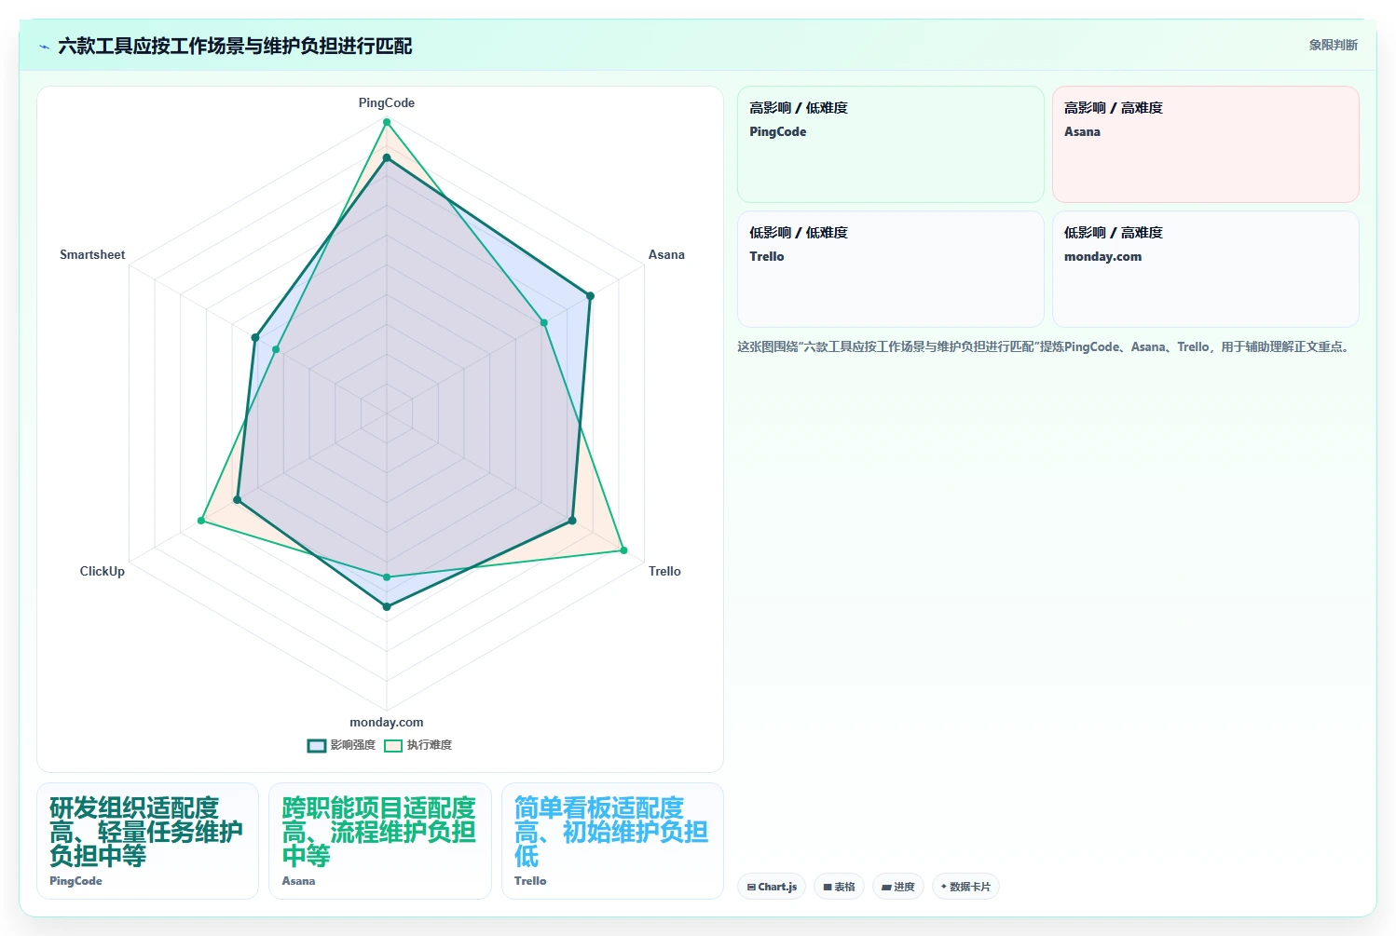Viewport: 1396px width, 936px height.
Task: Click the 影响强度 data point on Smartsheet axis
Action: pyautogui.click(x=254, y=338)
